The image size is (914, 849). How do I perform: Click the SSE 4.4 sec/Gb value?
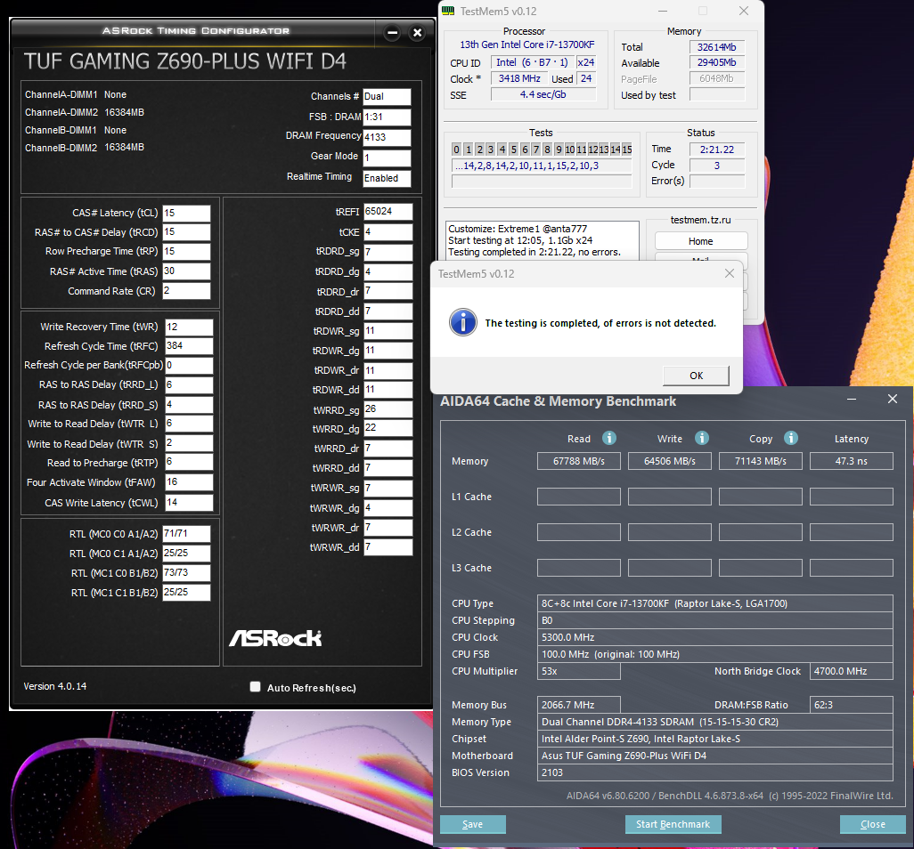click(x=543, y=94)
